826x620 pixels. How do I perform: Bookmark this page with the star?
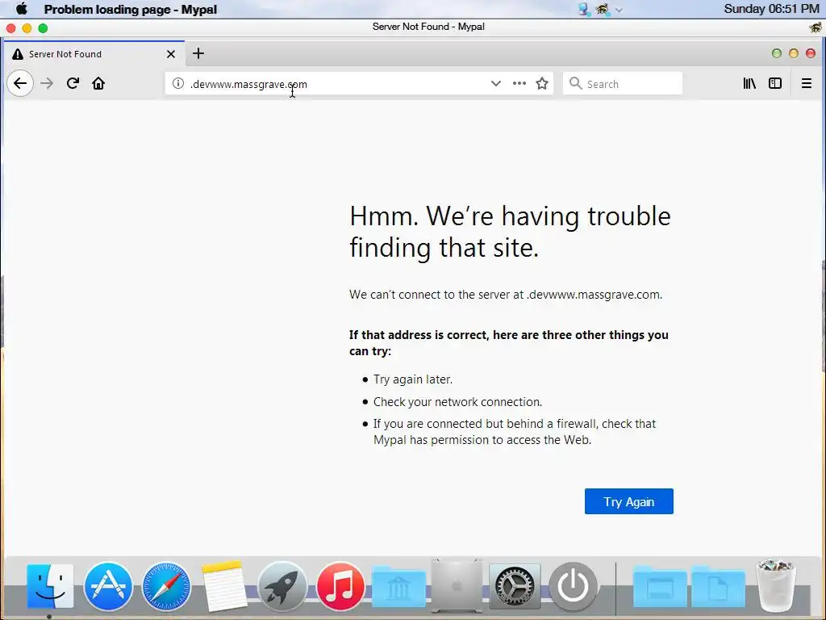pyautogui.click(x=542, y=83)
